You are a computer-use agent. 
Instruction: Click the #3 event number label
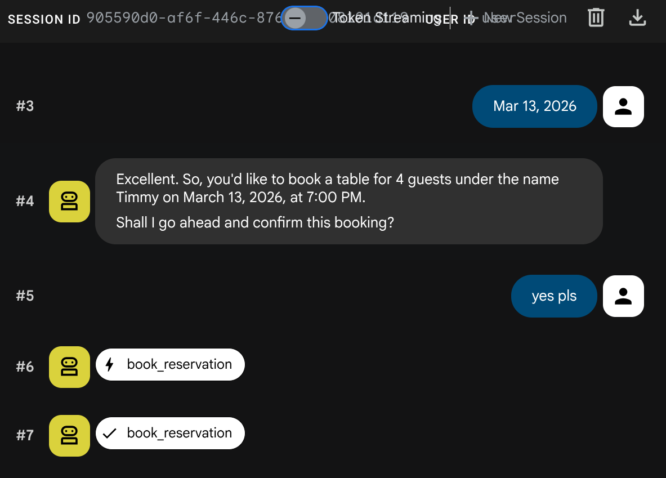[x=25, y=106]
